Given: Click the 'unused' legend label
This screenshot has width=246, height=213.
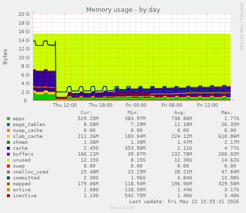Looking at the screenshot, I should pos(22,160).
